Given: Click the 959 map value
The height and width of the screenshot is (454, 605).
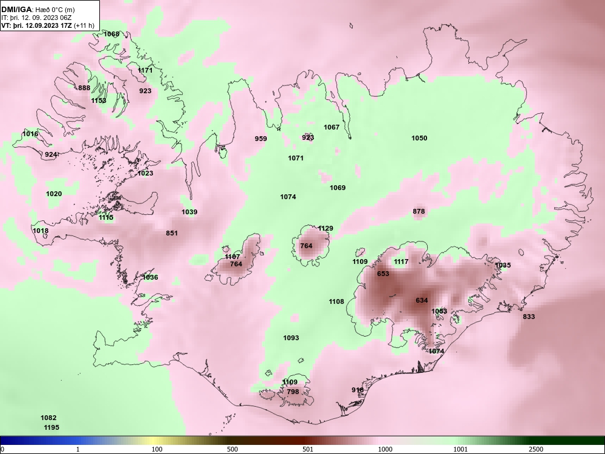Looking at the screenshot, I should [x=261, y=139].
